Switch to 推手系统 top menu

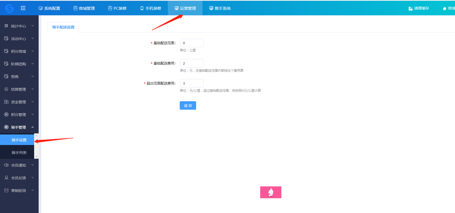point(220,8)
